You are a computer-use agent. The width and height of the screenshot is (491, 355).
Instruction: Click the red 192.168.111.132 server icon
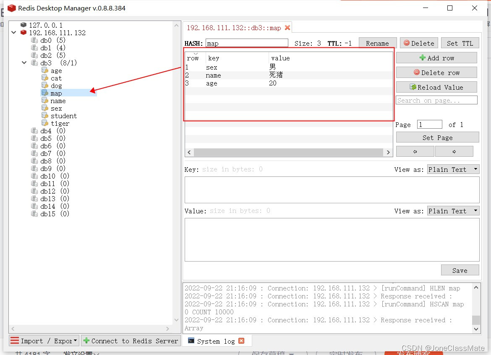point(24,32)
